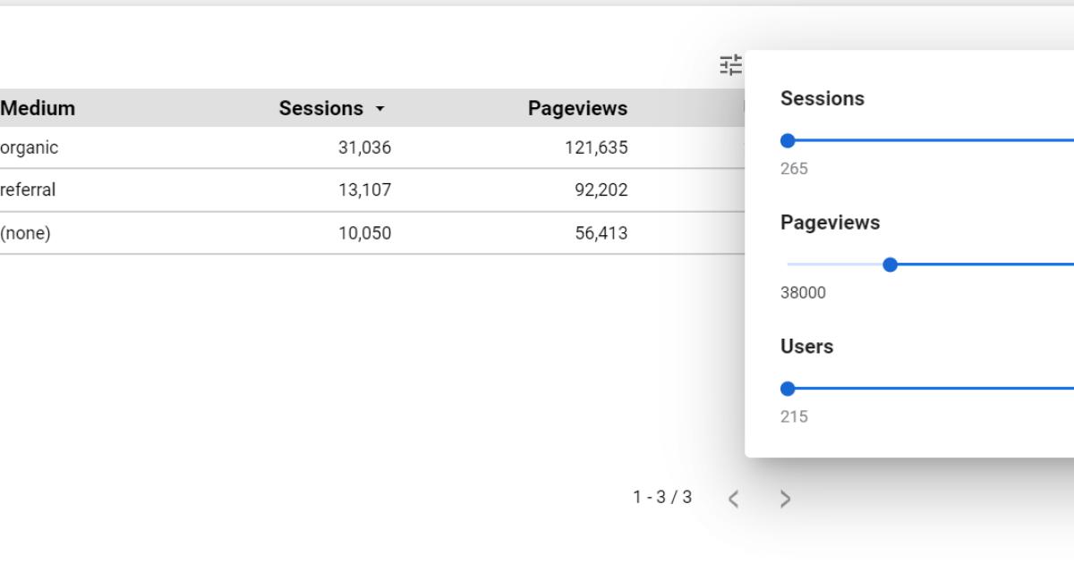The width and height of the screenshot is (1074, 563).
Task: Click the Sessions sort arrow
Action: [379, 109]
